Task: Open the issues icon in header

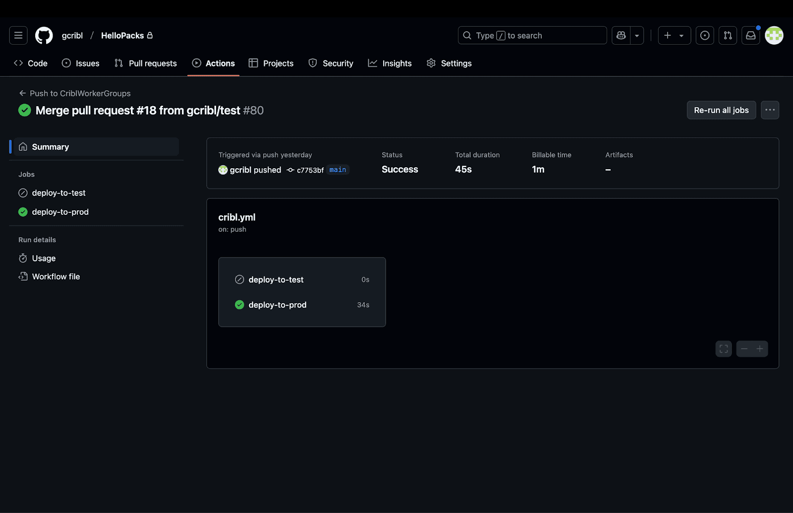Action: [704, 35]
